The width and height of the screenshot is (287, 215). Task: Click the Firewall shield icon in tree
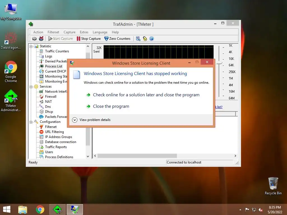click(41, 97)
